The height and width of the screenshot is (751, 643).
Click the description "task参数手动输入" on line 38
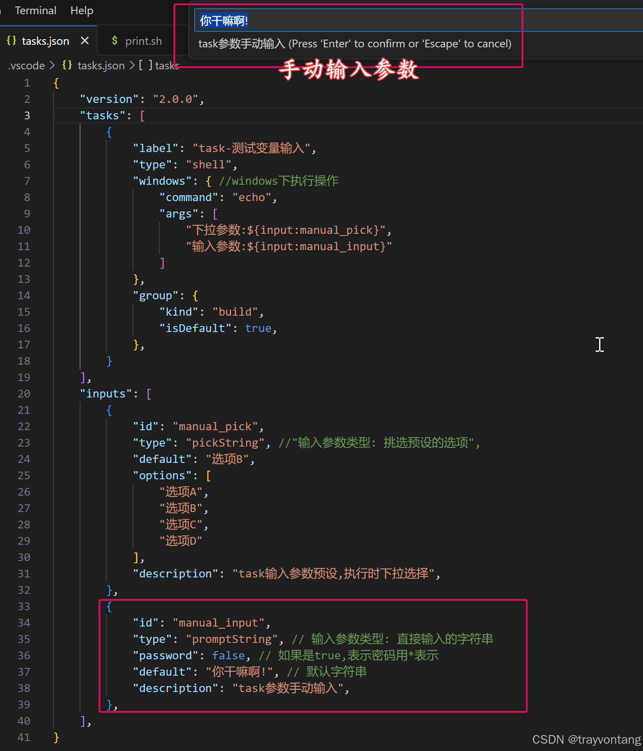tap(288, 688)
